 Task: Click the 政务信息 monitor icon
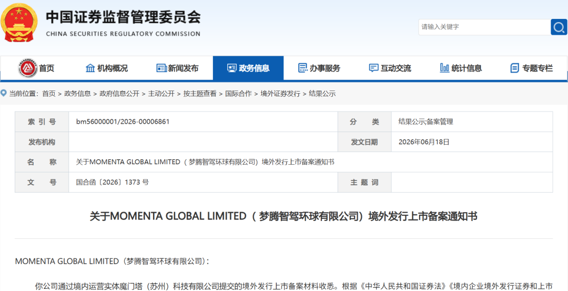pyautogui.click(x=232, y=68)
